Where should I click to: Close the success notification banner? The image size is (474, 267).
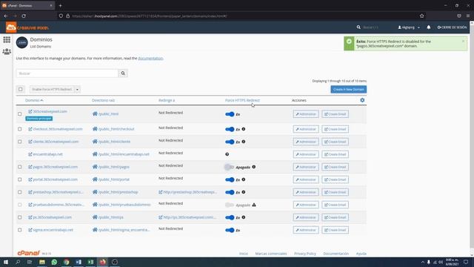463,42
